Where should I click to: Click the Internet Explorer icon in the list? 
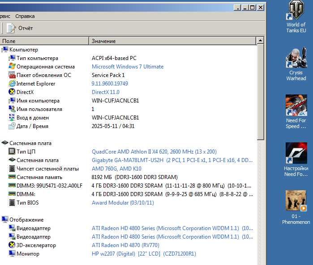point(12,84)
